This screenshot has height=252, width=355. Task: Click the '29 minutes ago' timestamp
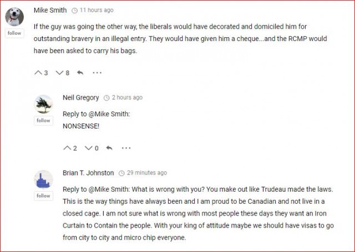(x=146, y=173)
